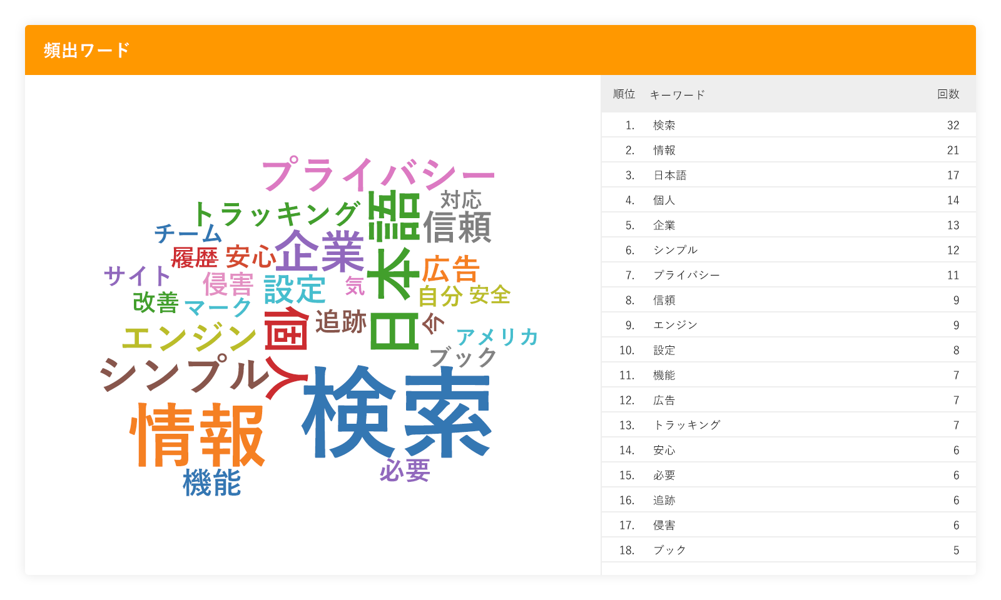Click the トラッキング table row
This screenshot has width=1001, height=600.
pos(788,425)
